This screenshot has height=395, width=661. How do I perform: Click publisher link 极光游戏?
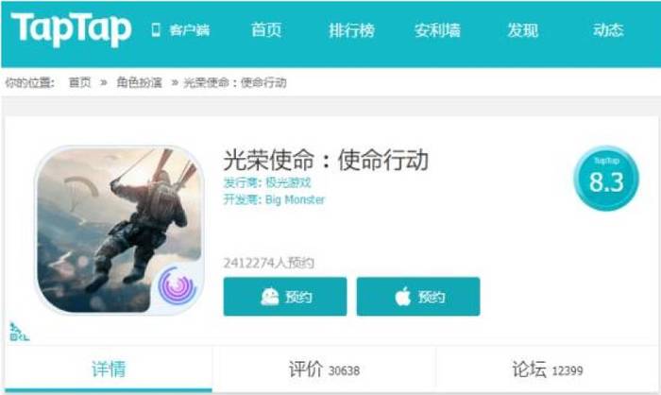pyautogui.click(x=288, y=182)
